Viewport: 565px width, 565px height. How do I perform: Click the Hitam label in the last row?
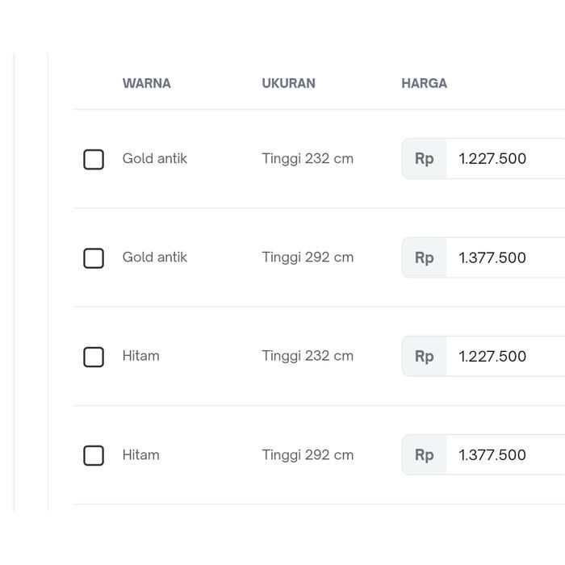pos(141,455)
